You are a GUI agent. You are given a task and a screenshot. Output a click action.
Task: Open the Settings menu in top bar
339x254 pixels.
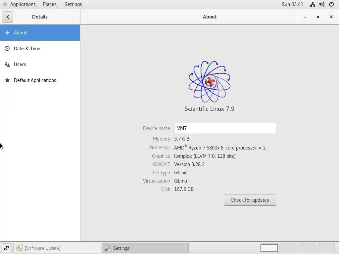73,4
